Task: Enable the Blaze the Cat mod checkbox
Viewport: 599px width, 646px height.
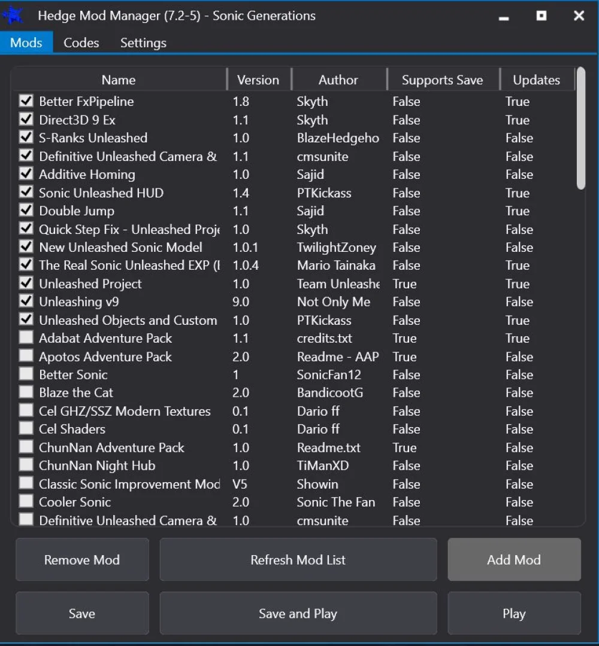Action: 26,392
